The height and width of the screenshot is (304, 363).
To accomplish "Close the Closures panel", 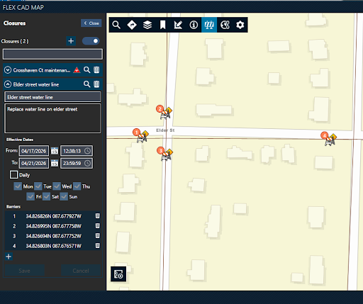I will click(91, 23).
